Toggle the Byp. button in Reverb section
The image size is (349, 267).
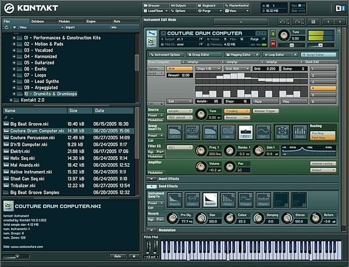pyautogui.click(x=151, y=219)
